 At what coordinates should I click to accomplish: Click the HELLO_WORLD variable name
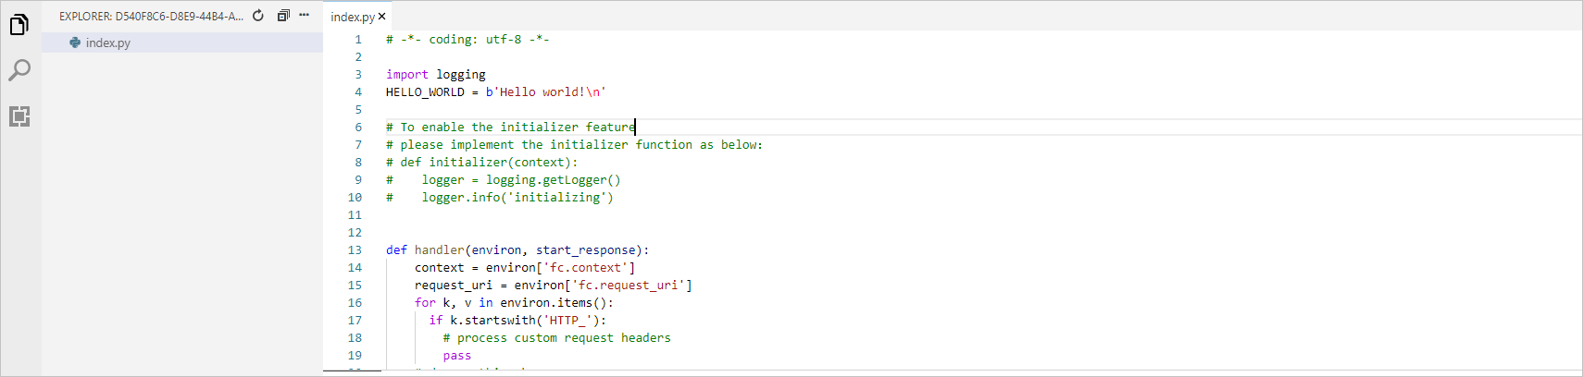click(x=425, y=92)
